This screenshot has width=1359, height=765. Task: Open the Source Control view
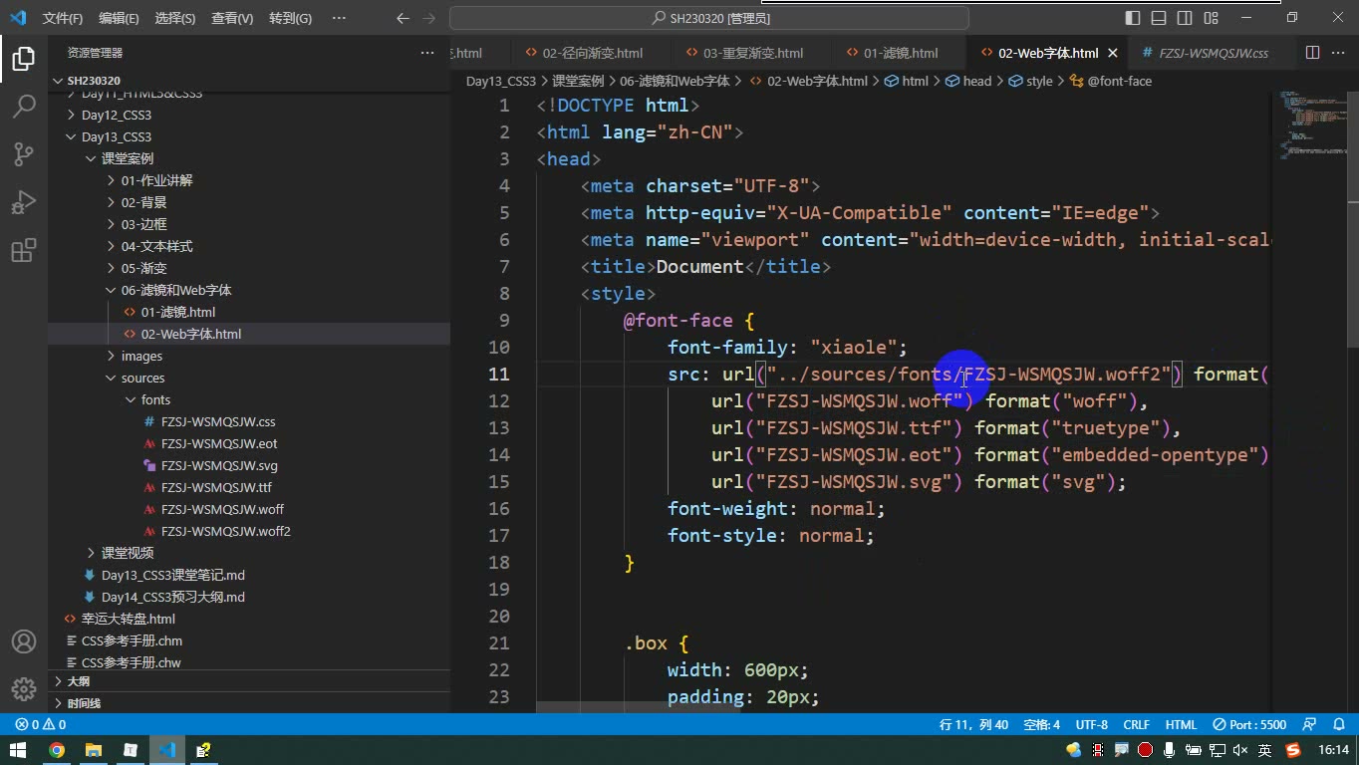(24, 153)
